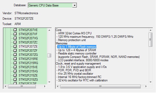156x93 pixels.
Task: Select STM32F207ZF device in tree
Action: (28, 51)
